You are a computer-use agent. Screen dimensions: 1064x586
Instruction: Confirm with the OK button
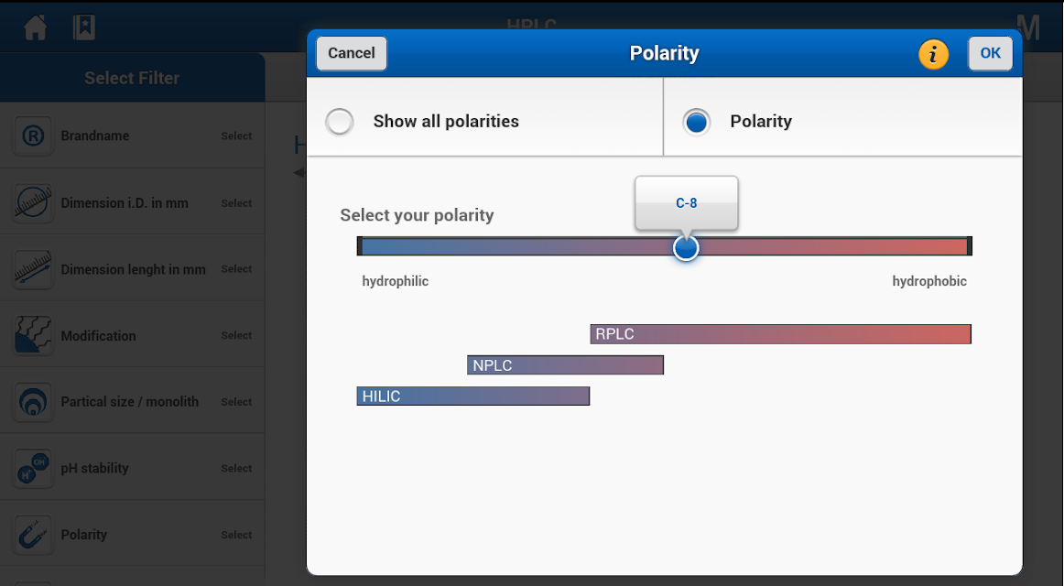coord(990,53)
